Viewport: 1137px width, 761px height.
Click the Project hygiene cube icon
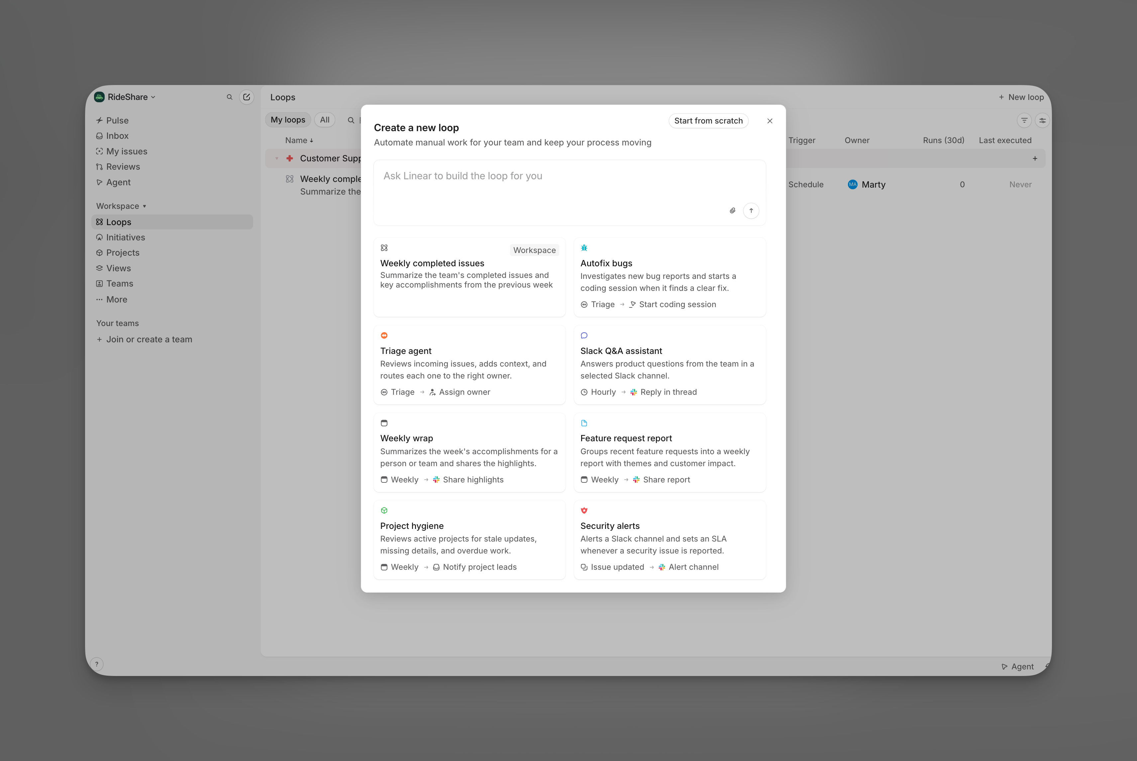(x=384, y=511)
